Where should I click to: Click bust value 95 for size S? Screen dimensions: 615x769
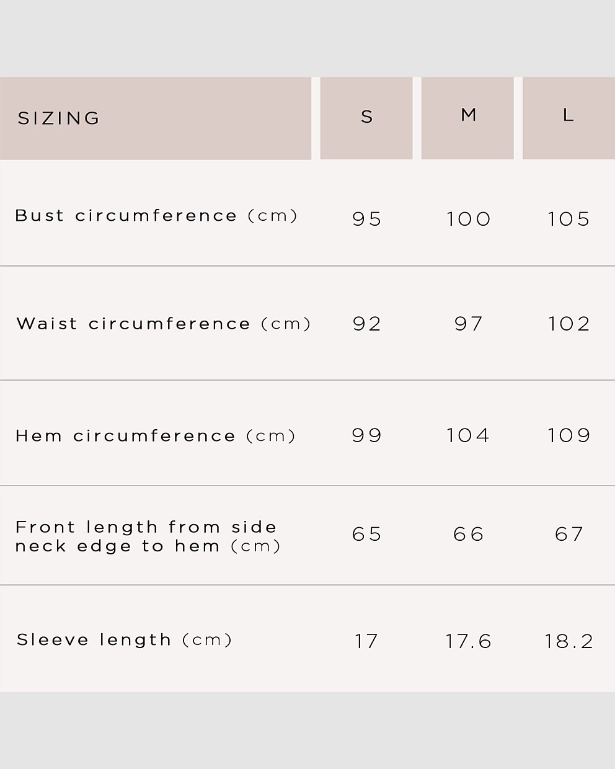pos(366,219)
